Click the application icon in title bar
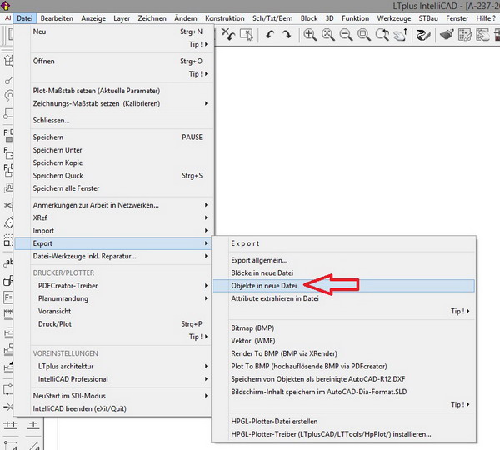 (6, 6)
